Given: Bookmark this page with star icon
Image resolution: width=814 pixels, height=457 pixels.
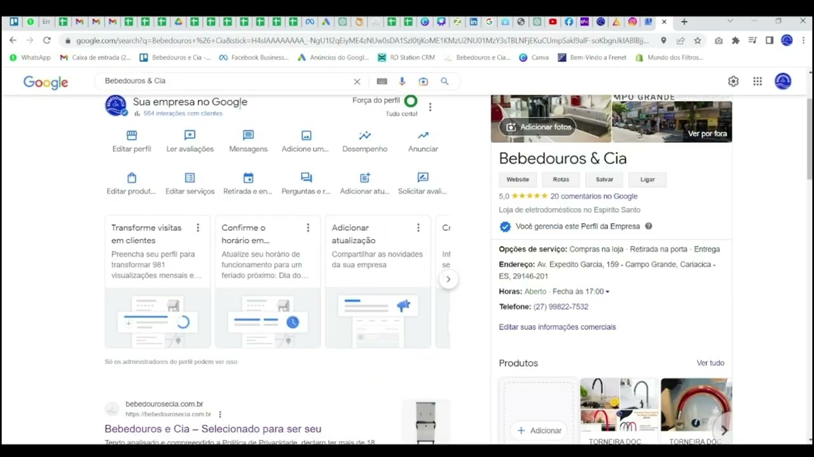Looking at the screenshot, I should (x=698, y=40).
